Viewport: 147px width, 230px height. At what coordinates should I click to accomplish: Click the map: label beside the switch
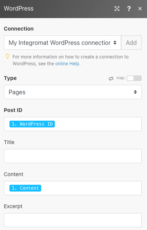121,78
